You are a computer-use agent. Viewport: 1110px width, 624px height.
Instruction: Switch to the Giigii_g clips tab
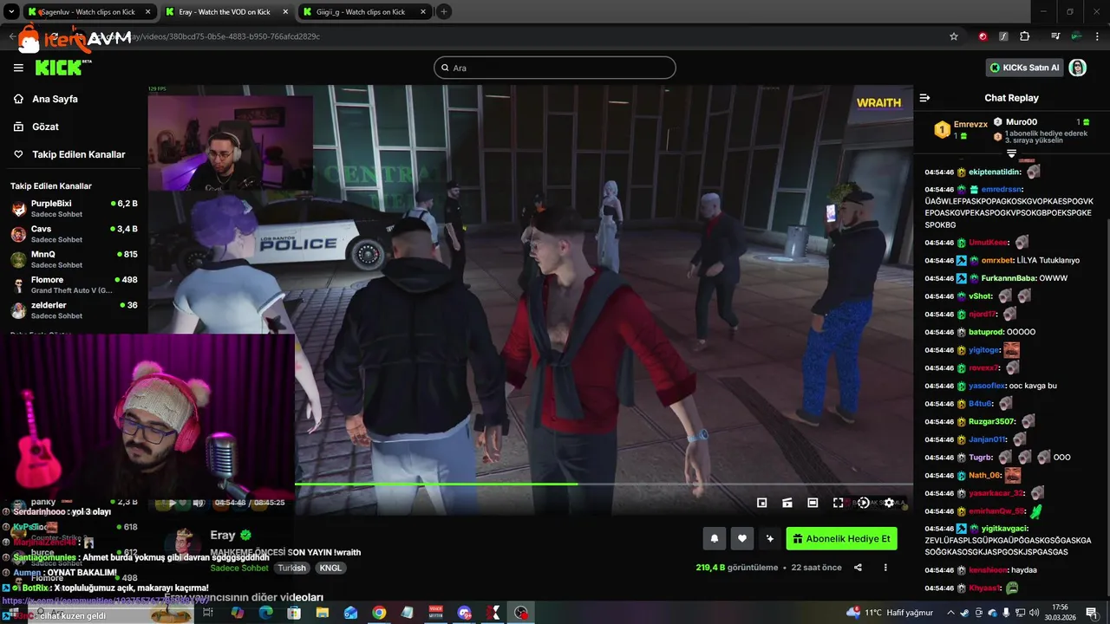(x=364, y=12)
